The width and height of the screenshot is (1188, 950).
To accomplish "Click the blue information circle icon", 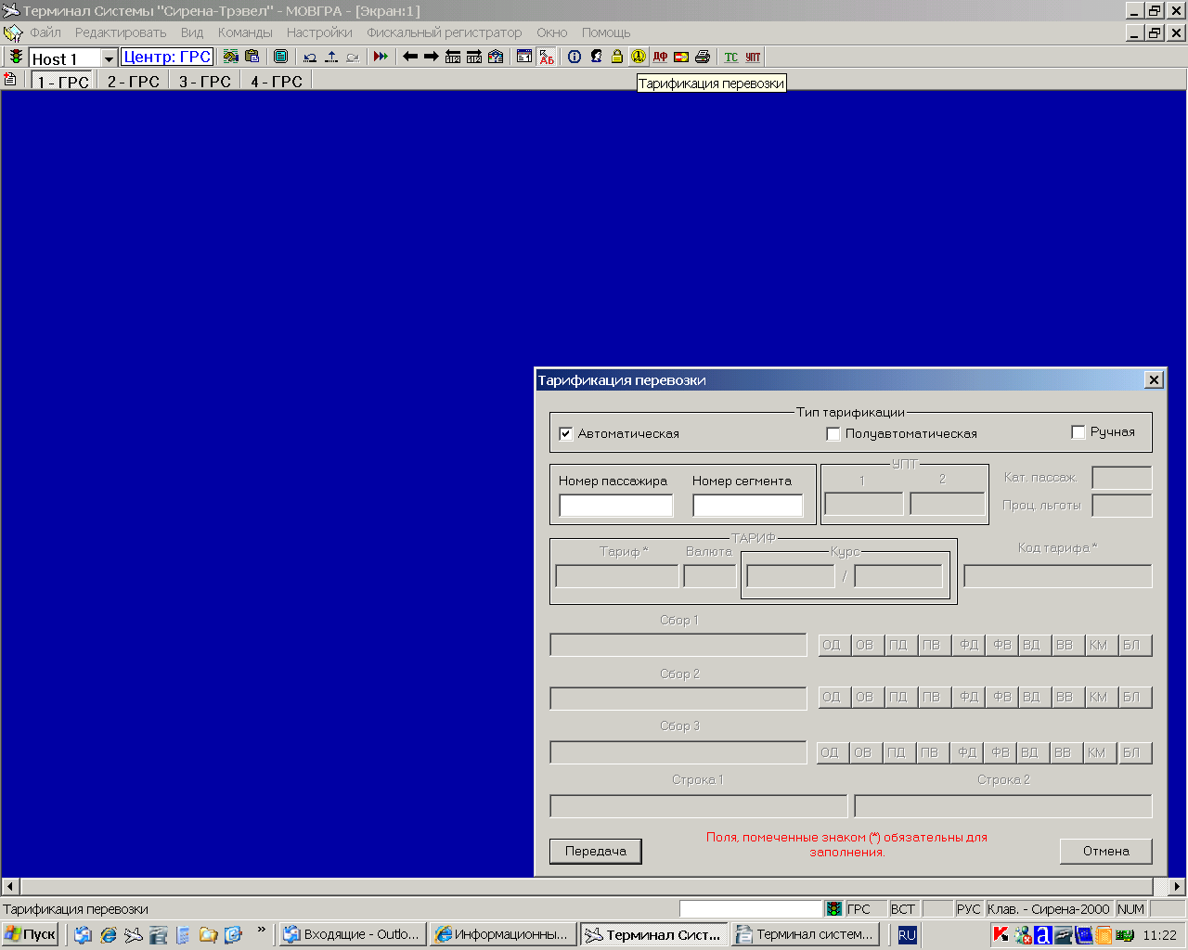I will 575,57.
